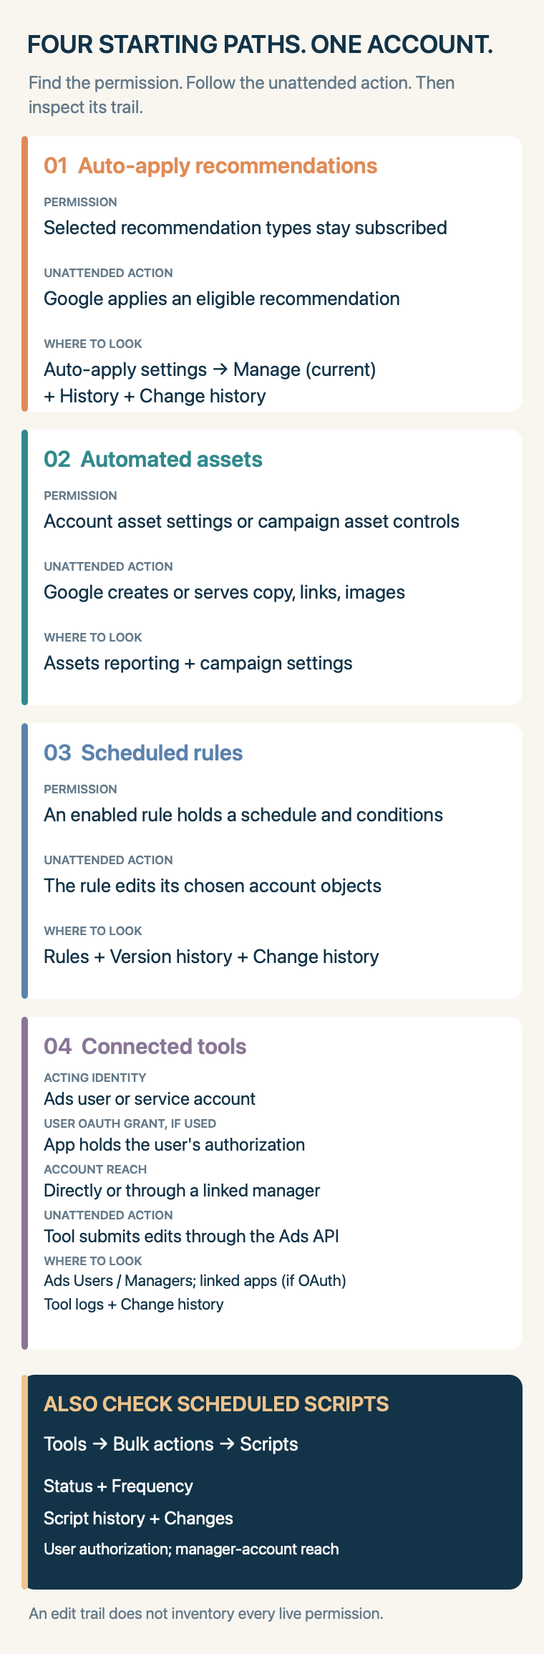
Task: Click the heading '03 Scheduled rules'
Action: (143, 753)
